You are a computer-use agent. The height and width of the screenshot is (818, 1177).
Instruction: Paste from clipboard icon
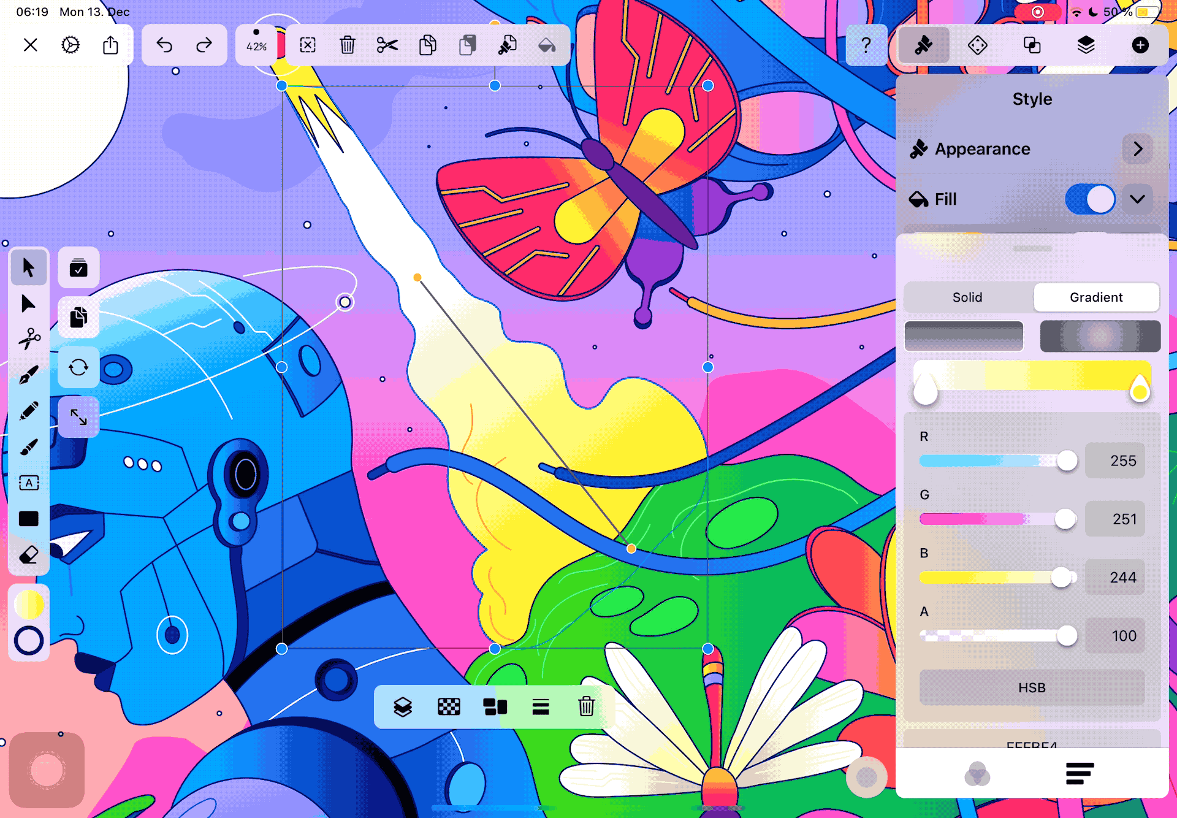click(x=467, y=45)
